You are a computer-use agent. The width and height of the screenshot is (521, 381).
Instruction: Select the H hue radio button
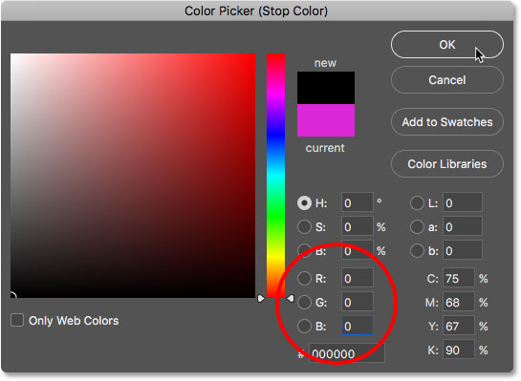(x=304, y=203)
